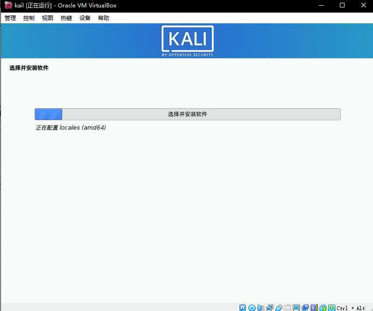Click the VirtualBox icon in title bar

[x=8, y=5]
